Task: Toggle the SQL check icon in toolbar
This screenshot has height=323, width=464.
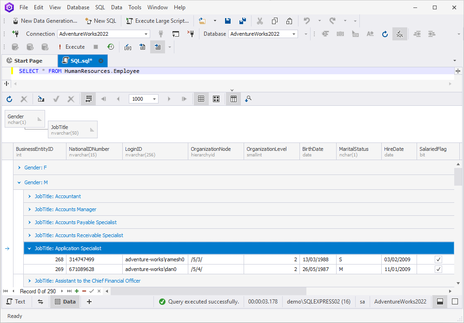Action: [x=400, y=34]
